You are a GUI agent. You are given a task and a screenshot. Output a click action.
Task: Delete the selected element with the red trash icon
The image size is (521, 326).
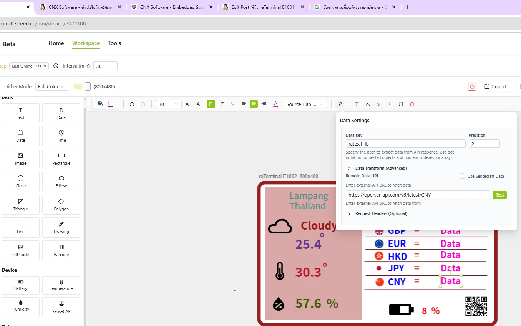coord(412,104)
